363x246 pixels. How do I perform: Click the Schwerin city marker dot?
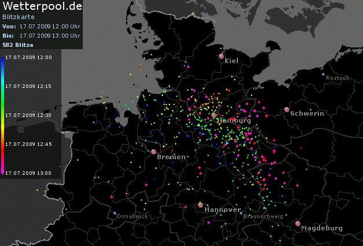(287, 109)
